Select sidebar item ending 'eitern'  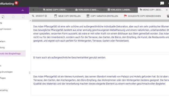pos(3,41)
